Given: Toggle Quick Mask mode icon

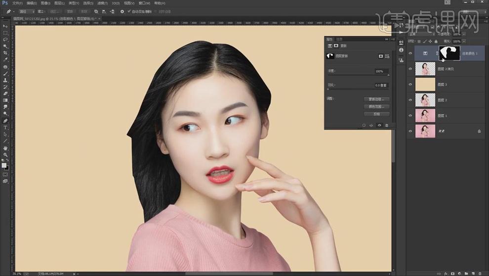Looking at the screenshot, I should 5,175.
